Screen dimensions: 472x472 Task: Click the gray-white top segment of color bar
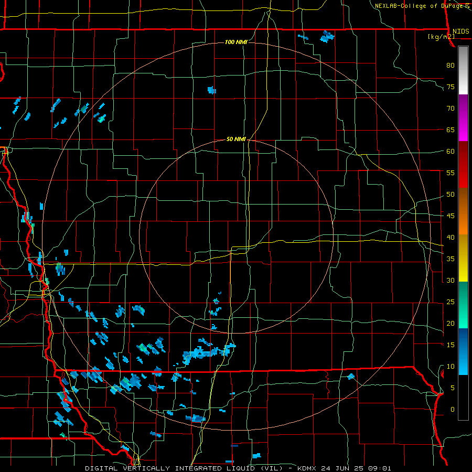(x=463, y=71)
